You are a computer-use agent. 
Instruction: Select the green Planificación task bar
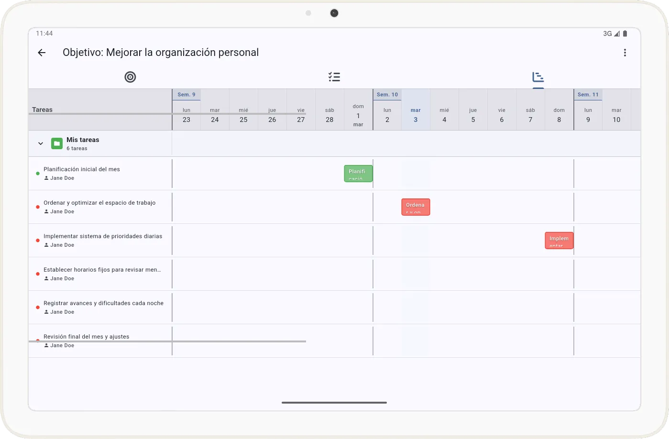(x=358, y=173)
